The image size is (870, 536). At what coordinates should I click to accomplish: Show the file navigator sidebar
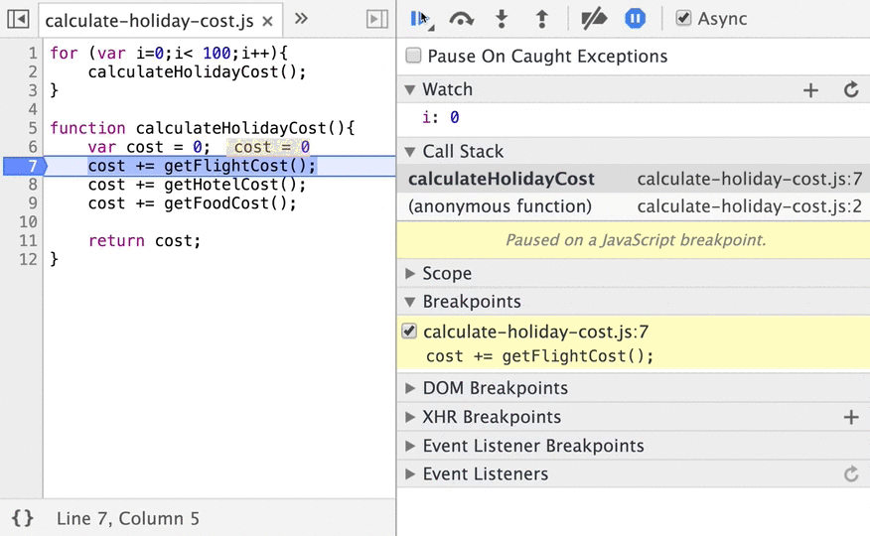coord(18,20)
